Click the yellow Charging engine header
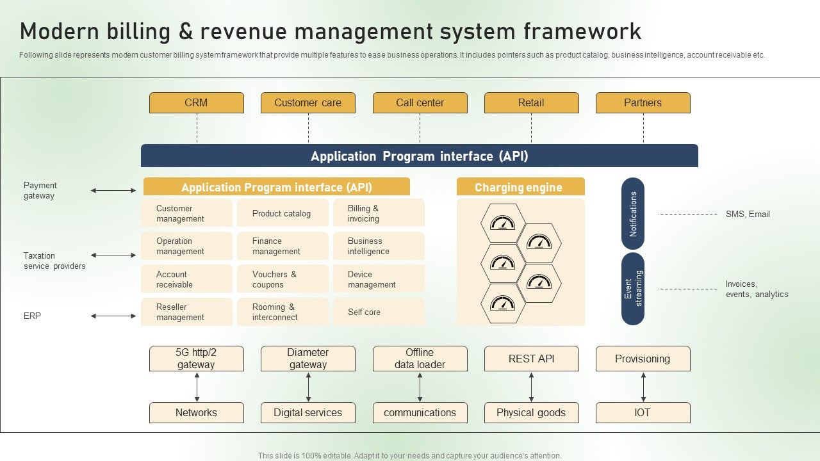The width and height of the screenshot is (820, 461). (520, 187)
